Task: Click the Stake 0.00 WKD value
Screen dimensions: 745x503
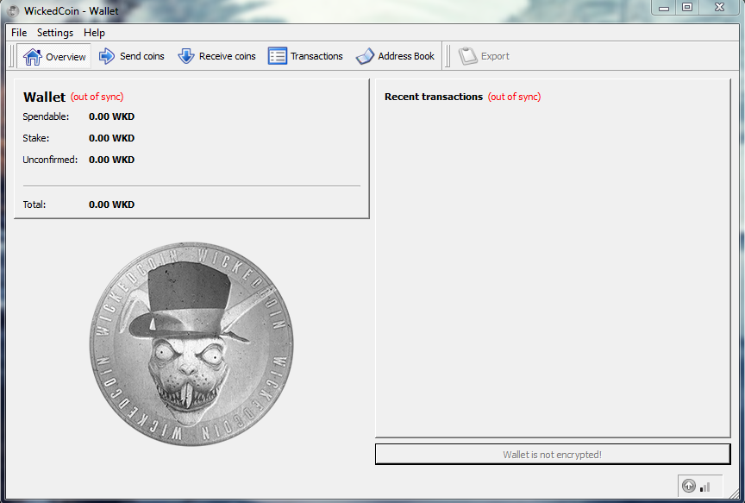Action: tap(111, 138)
